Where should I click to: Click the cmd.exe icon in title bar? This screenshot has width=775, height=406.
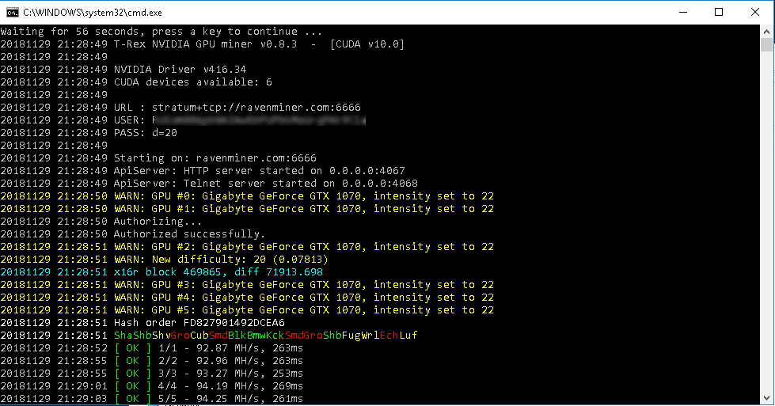click(13, 13)
